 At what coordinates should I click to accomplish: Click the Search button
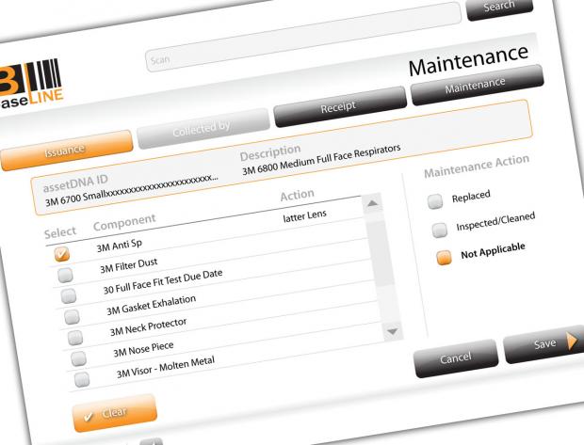tap(499, 7)
